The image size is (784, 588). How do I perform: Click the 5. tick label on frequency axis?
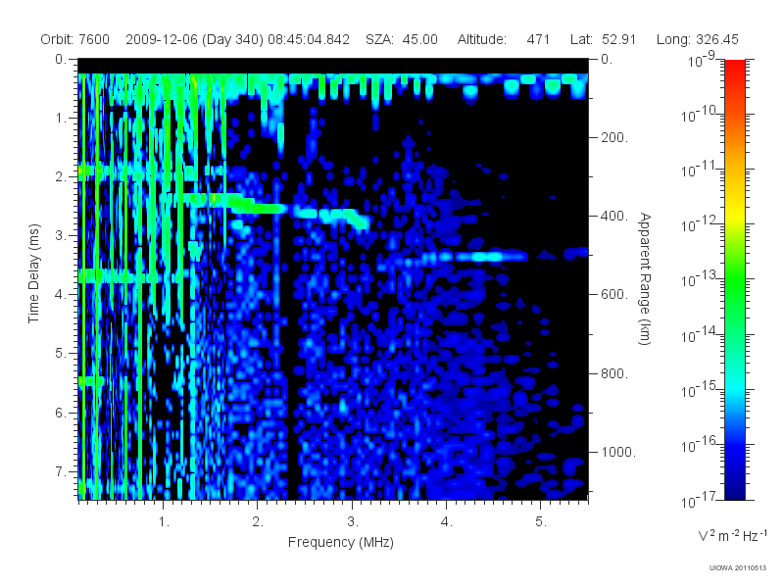coord(541,522)
